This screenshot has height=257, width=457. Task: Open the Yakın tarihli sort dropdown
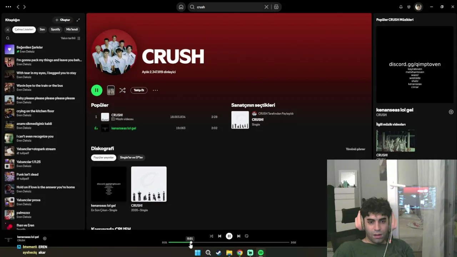(70, 38)
